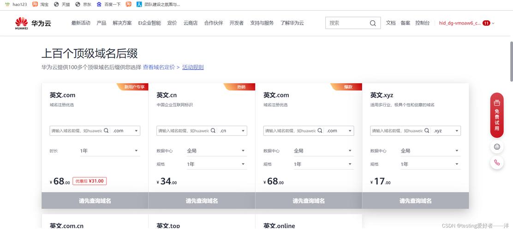Click 请先查询域名 button in 爆款 card
Screen dimensions: 513x231
(x=309, y=201)
